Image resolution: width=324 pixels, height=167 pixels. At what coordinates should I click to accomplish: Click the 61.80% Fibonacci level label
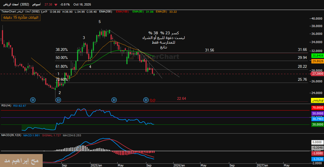pyautogui.click(x=62, y=66)
